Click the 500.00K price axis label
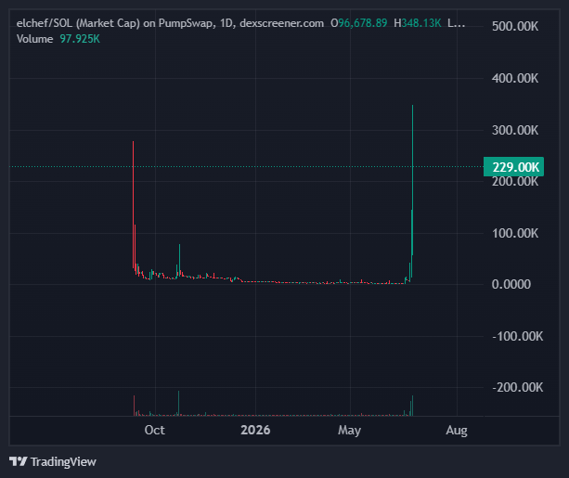The height and width of the screenshot is (478, 569). coord(515,27)
